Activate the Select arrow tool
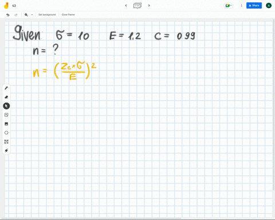This screenshot has height=220, width=275. pyautogui.click(x=6, y=106)
